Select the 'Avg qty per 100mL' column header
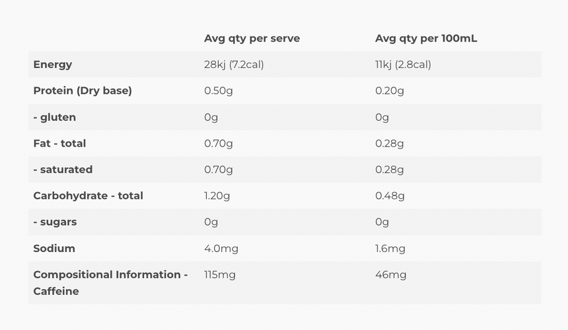This screenshot has height=330, width=568. 426,38
